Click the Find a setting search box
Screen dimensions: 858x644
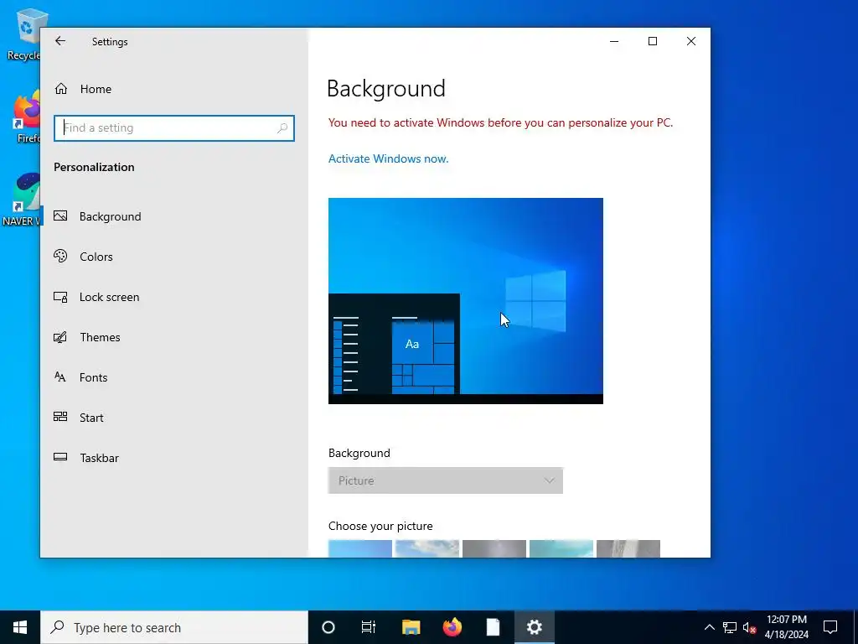174,128
